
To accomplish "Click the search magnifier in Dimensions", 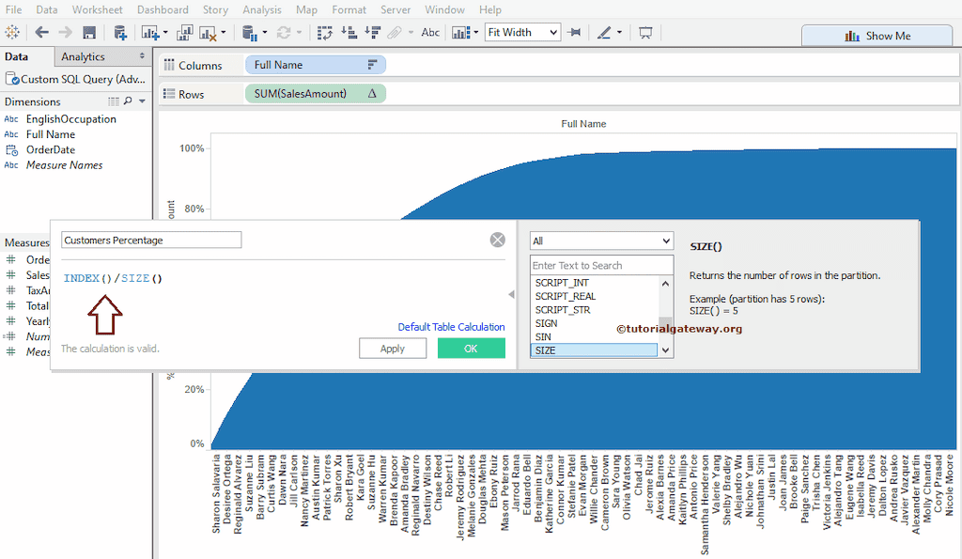I will pos(128,101).
